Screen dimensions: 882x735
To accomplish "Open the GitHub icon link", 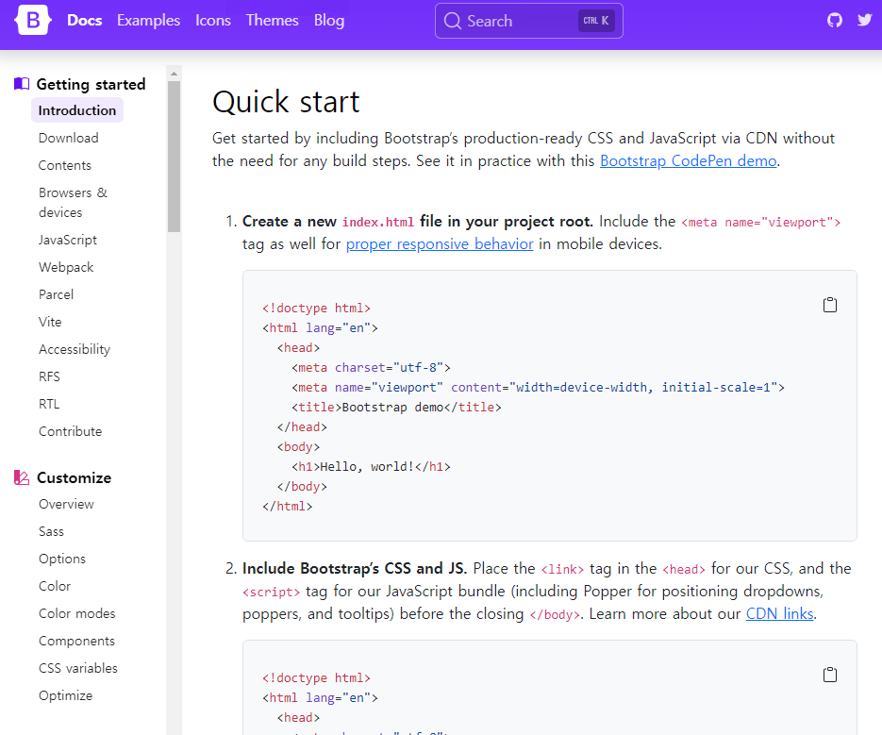I will tap(835, 21).
